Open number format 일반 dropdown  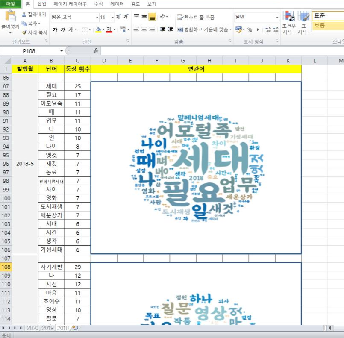coord(277,17)
